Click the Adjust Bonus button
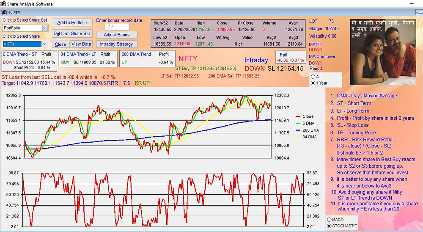Viewport: 423px width, 232px height. pos(117,35)
